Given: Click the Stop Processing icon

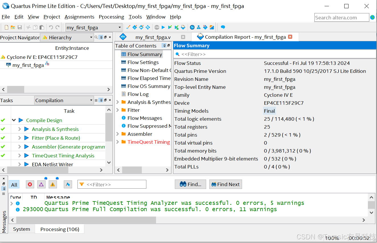Looking at the screenshot, I should 157,27.
